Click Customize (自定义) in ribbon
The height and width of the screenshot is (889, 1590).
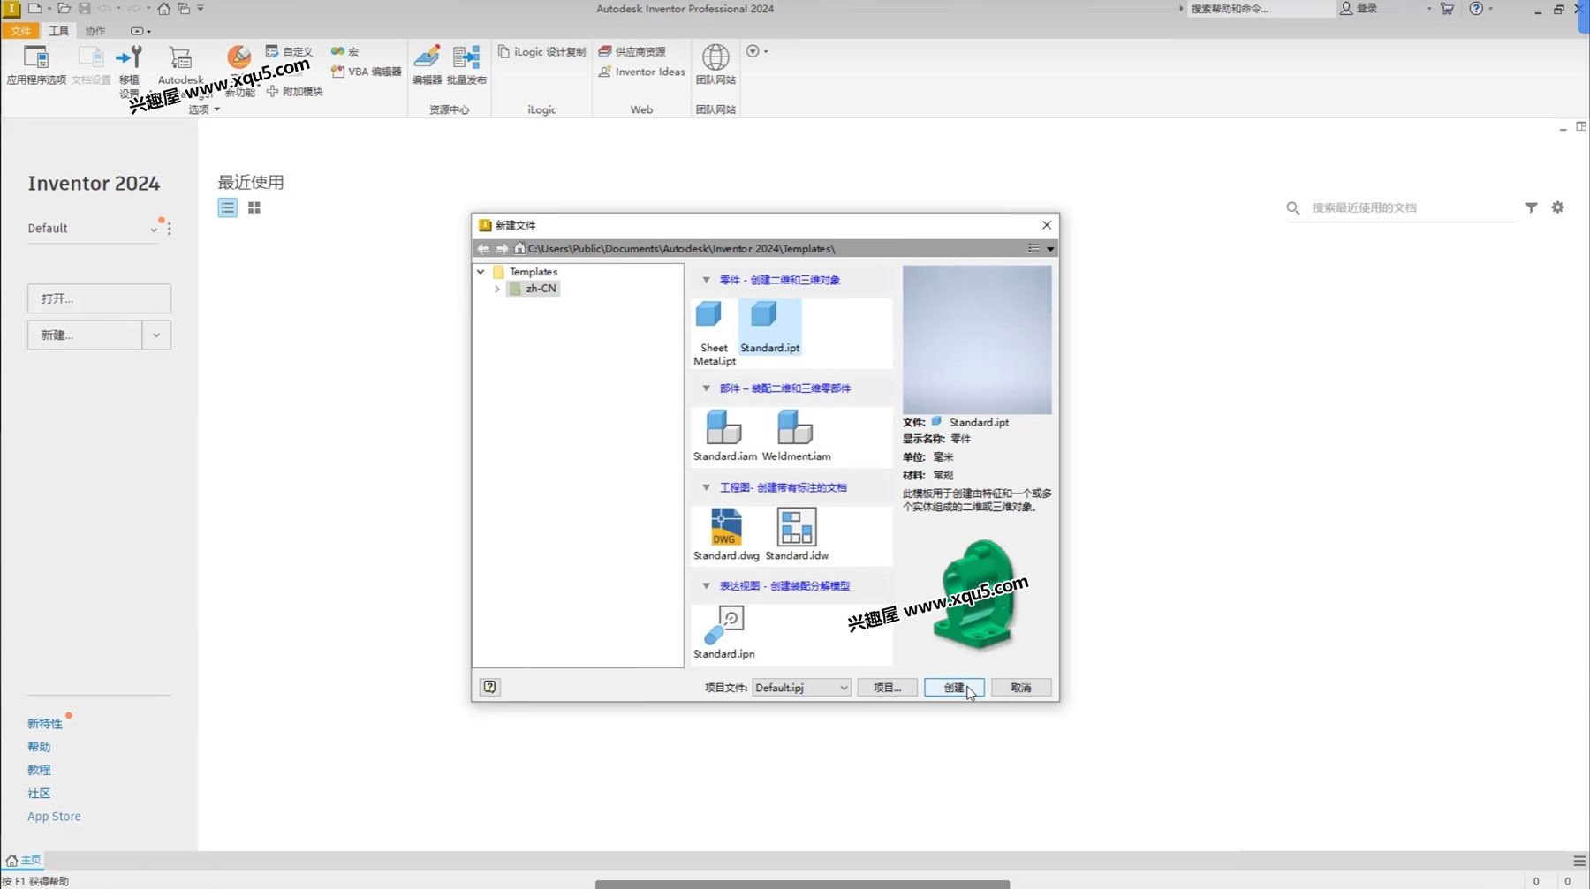click(x=290, y=51)
